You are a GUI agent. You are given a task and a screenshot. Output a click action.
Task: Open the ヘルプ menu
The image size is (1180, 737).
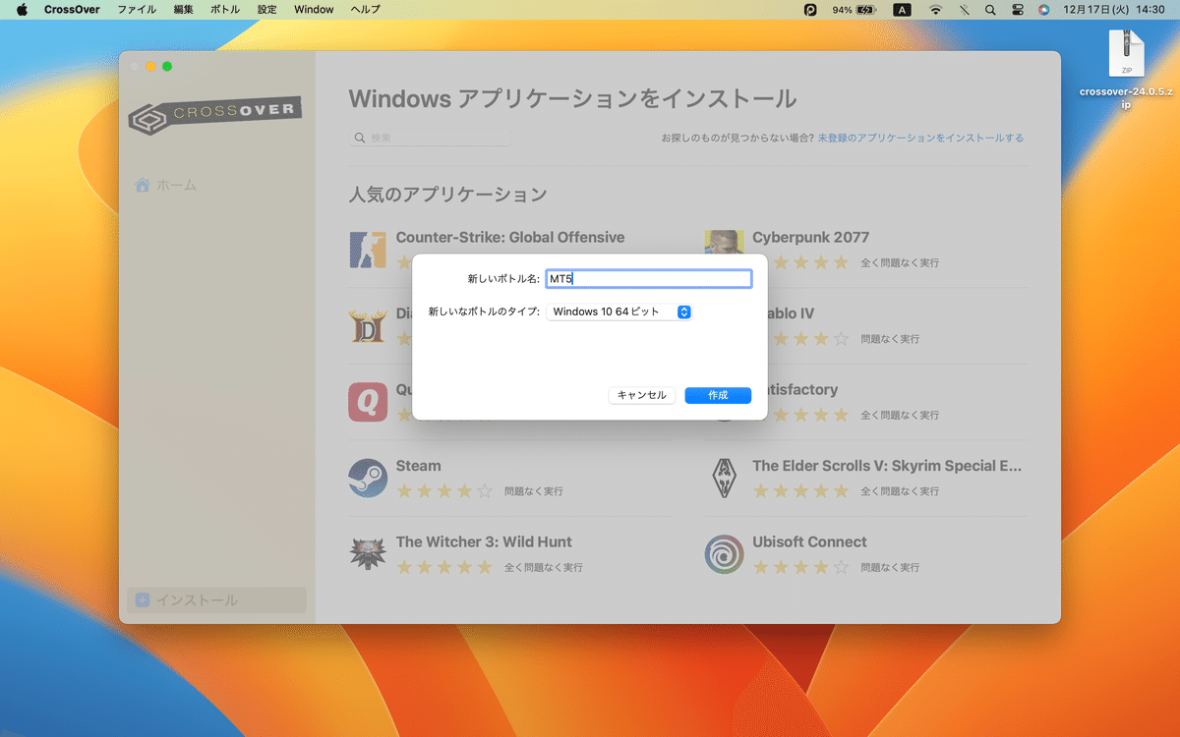pos(366,10)
